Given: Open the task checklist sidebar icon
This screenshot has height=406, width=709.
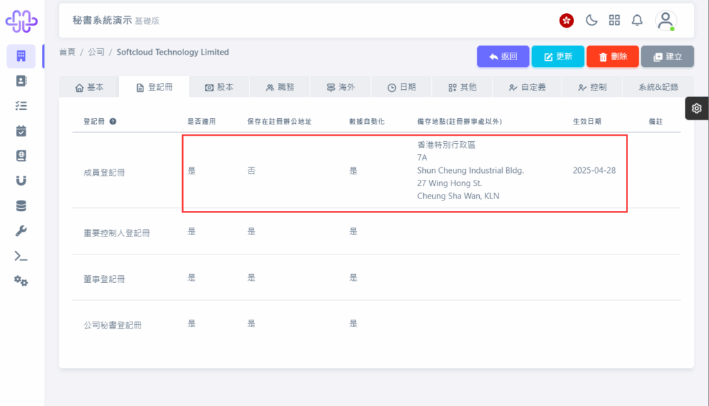Looking at the screenshot, I should pos(21,106).
